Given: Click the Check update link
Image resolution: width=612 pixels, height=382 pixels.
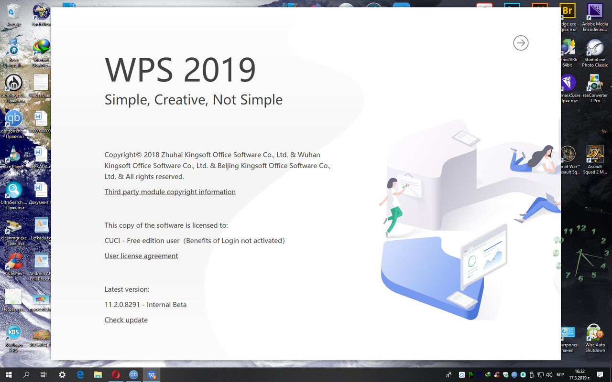Looking at the screenshot, I should [126, 320].
